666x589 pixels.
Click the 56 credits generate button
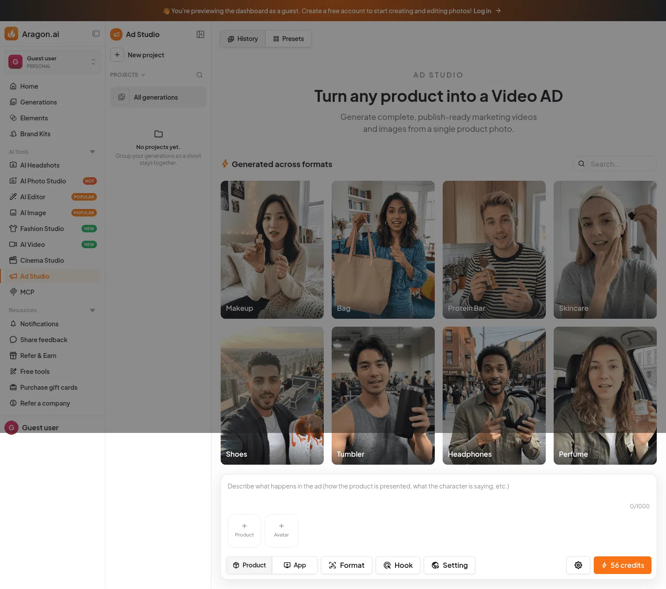click(622, 565)
